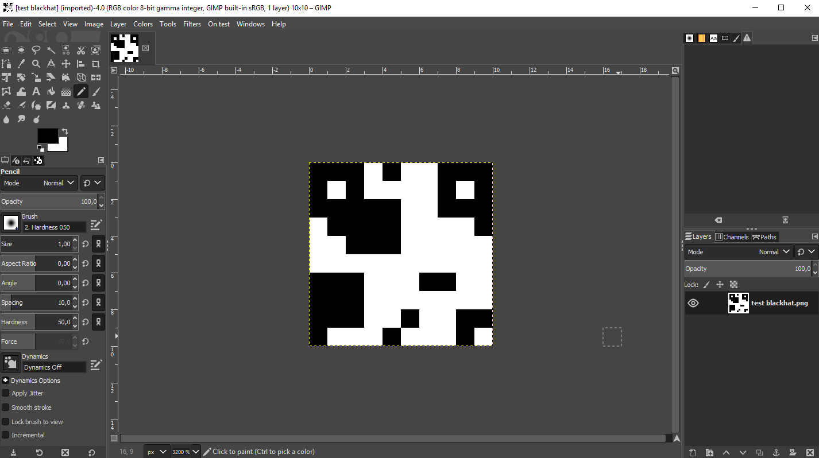Open the brush editor button
The height and width of the screenshot is (458, 819).
coord(96,225)
